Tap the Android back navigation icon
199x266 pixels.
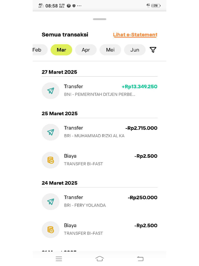point(140,259)
